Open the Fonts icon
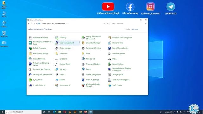203x114 pixels. pyautogui.click(x=83, y=54)
